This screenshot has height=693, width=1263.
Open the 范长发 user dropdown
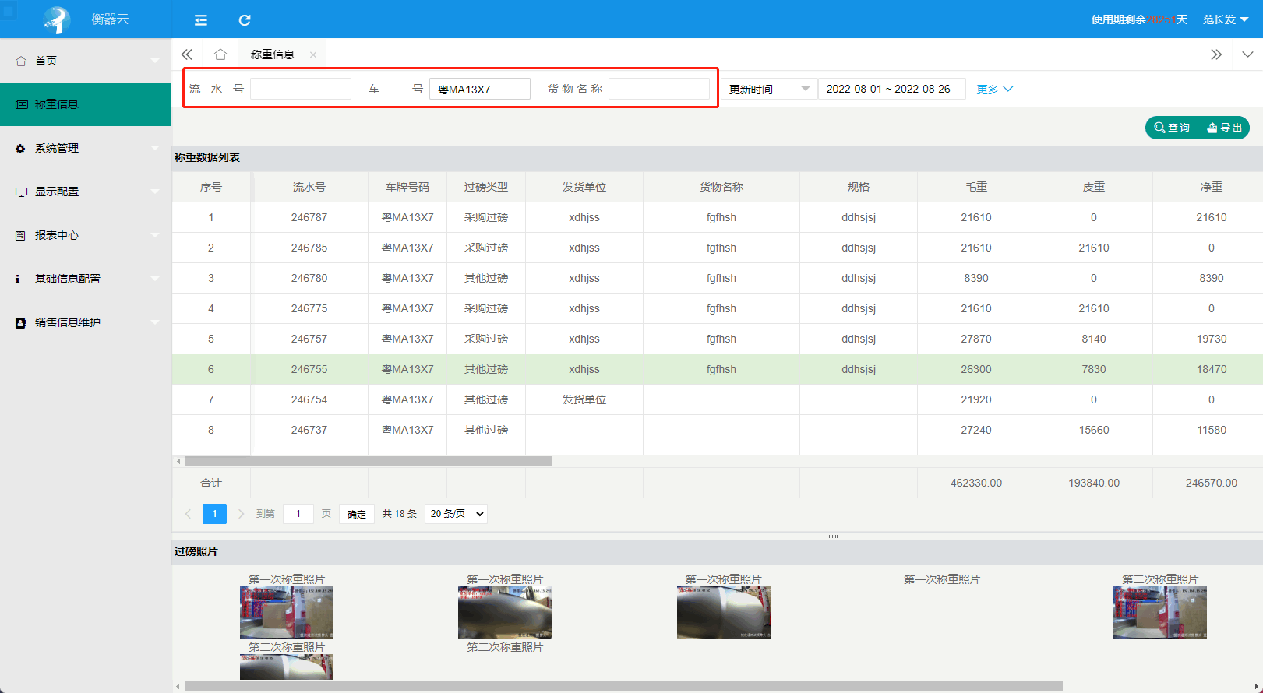click(1226, 19)
